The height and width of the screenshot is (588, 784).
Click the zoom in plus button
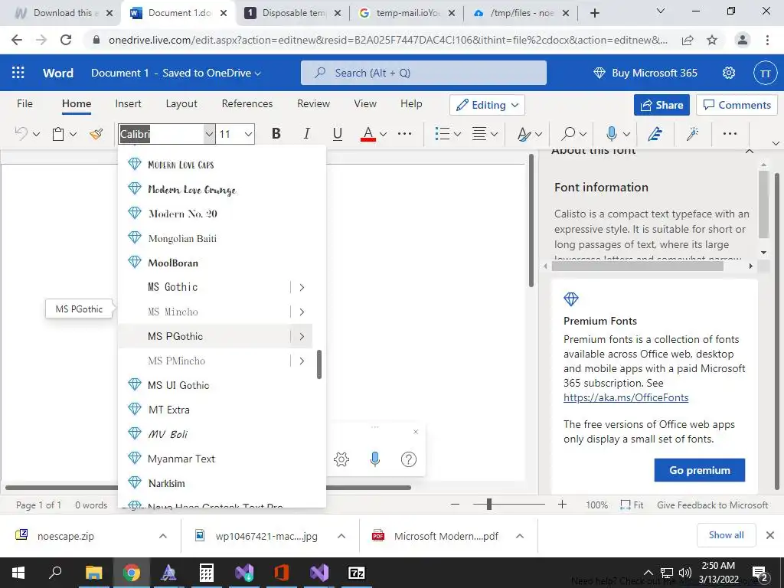point(562,505)
